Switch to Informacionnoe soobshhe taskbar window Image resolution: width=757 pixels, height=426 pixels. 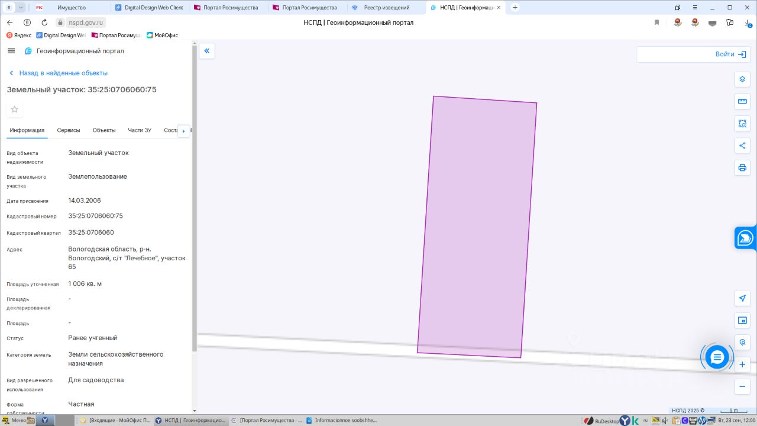(x=342, y=421)
